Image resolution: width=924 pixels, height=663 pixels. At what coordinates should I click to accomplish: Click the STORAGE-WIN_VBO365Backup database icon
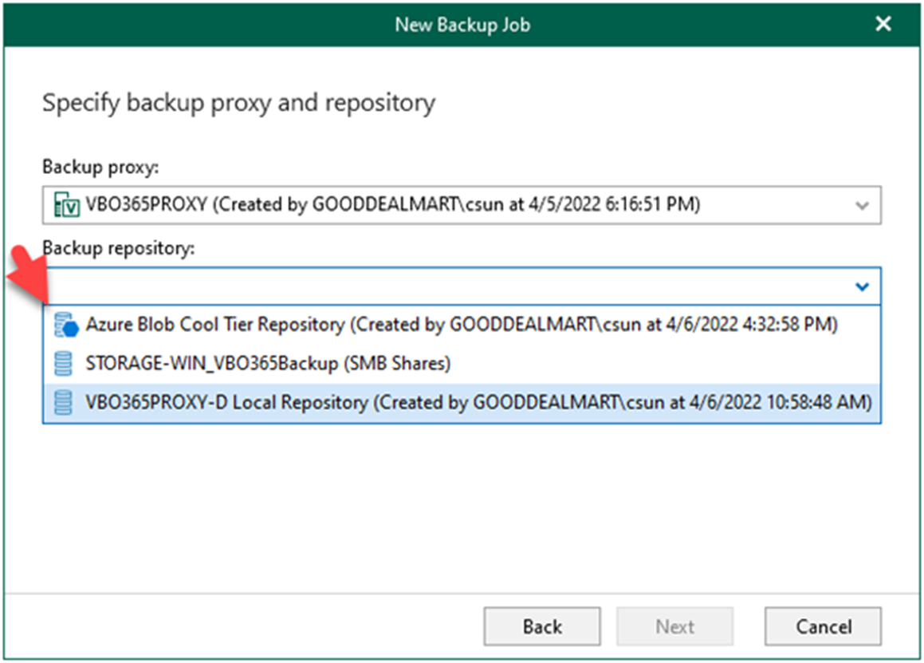coord(63,363)
